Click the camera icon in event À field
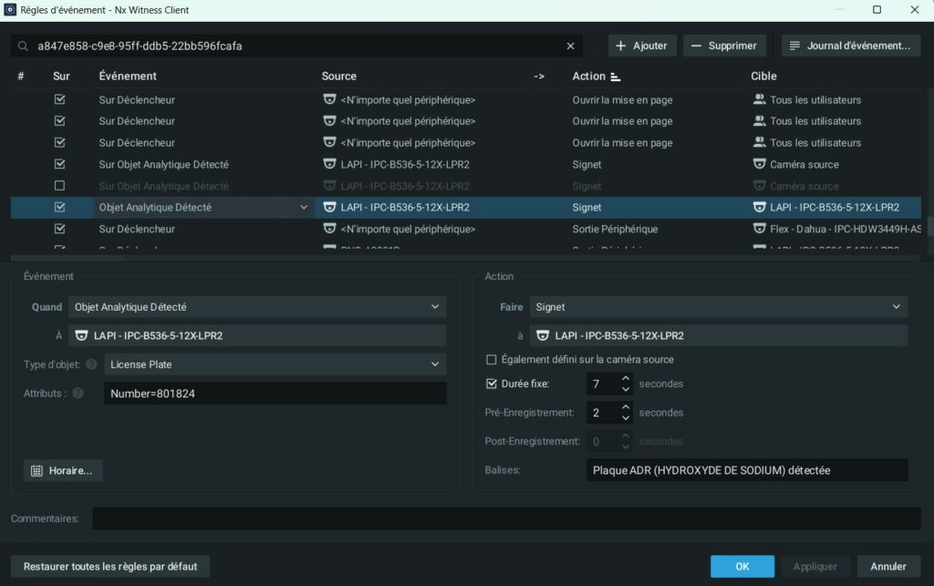This screenshot has width=934, height=586. pos(82,335)
